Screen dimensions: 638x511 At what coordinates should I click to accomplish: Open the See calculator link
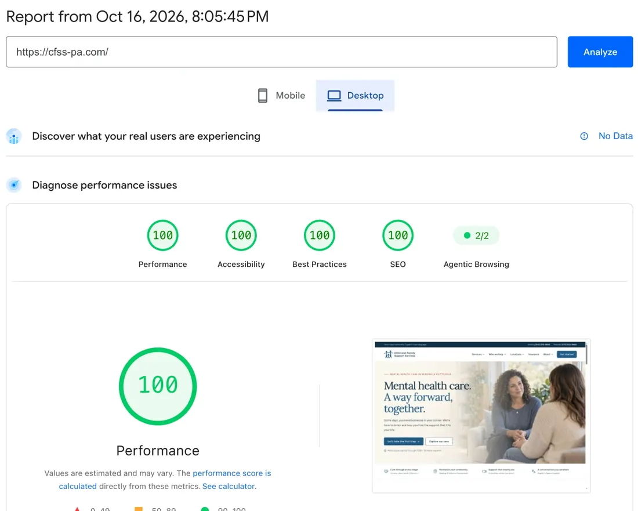229,486
